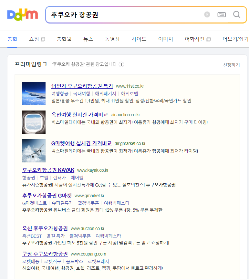This screenshot has height=280, width=249.
Task: Open 웰컴백쿠폰 sublink under 옥션
Action: [x=80, y=236]
